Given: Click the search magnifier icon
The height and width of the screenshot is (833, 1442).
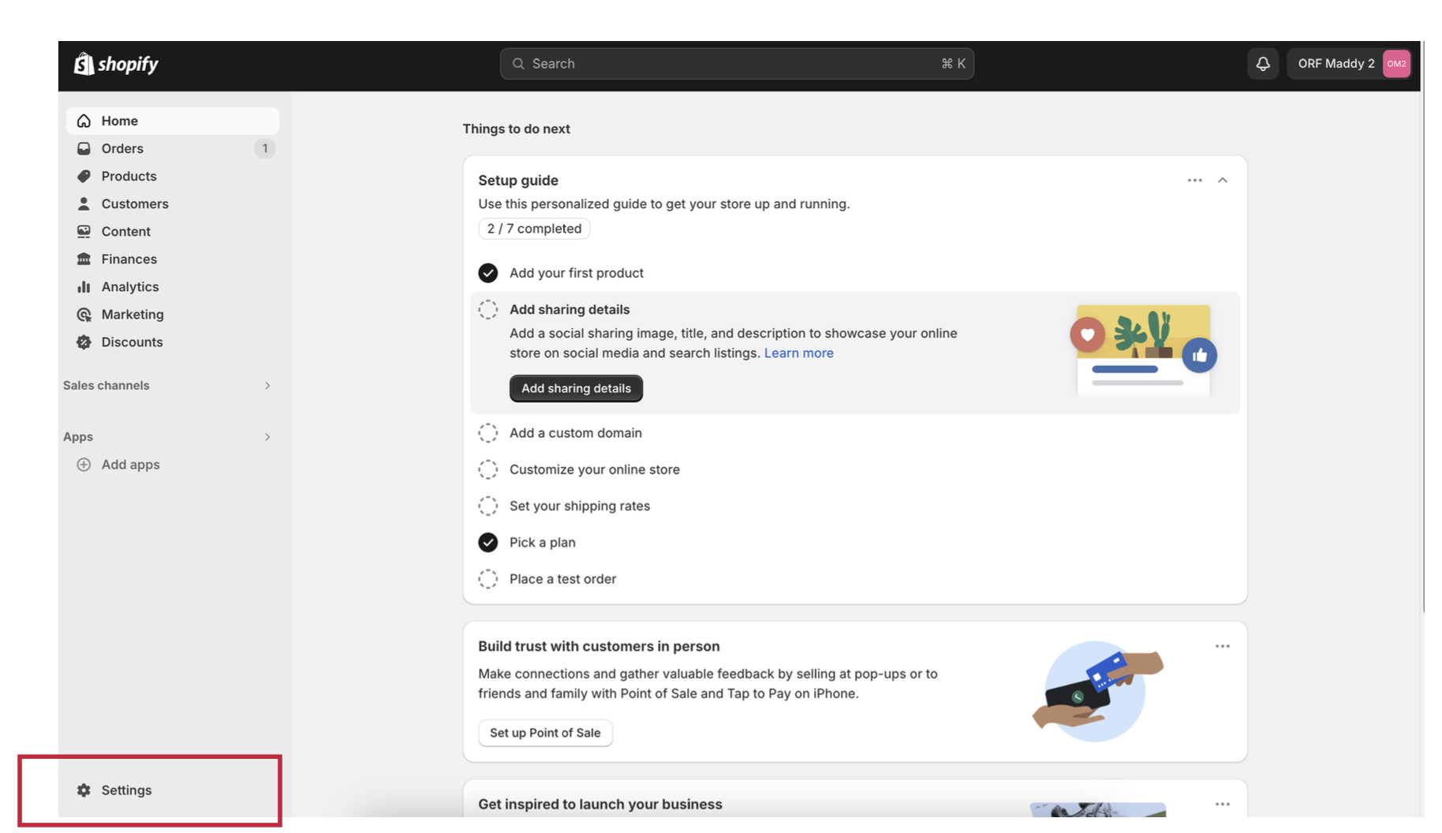Looking at the screenshot, I should coord(518,64).
